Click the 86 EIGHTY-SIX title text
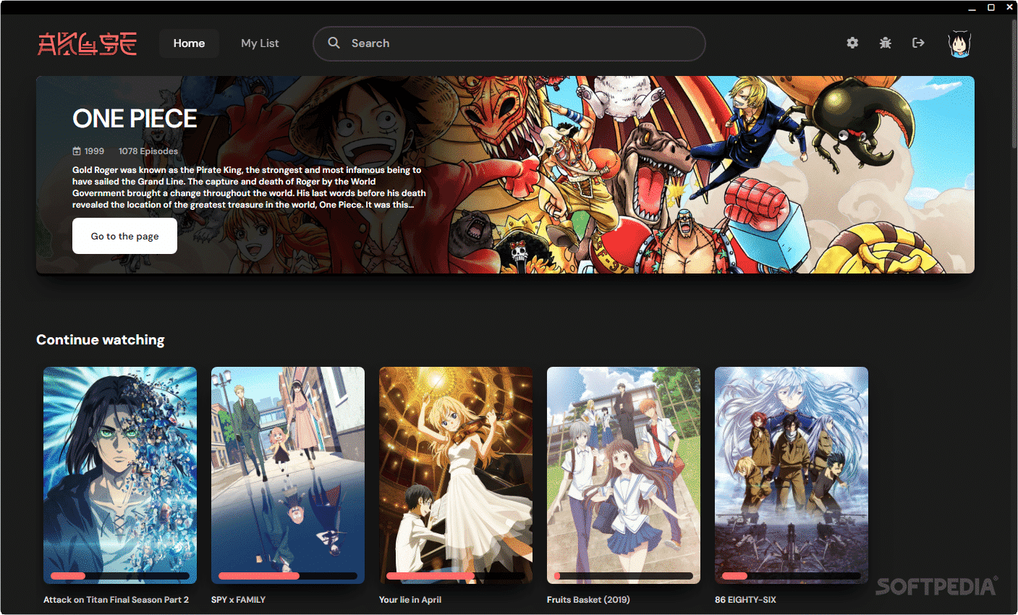1018x615 pixels. click(745, 600)
